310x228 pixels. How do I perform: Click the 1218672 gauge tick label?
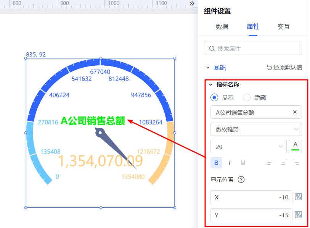click(148, 152)
